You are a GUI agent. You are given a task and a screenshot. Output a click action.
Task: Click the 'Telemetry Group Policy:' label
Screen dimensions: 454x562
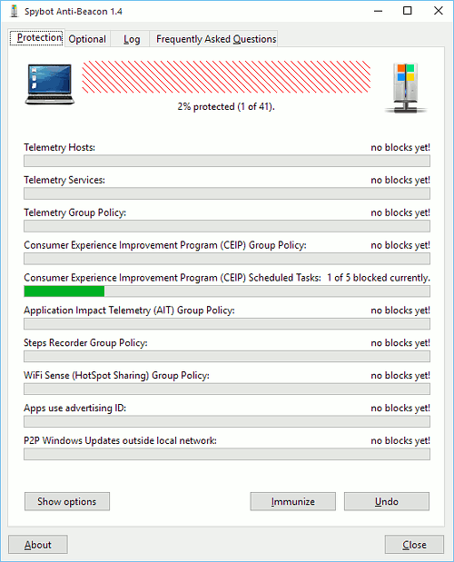tap(74, 212)
